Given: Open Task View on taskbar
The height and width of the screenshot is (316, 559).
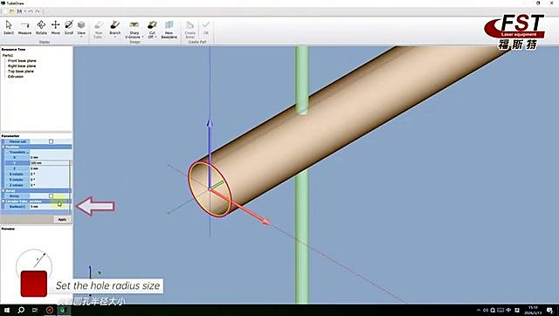Looking at the screenshot, I should [35, 310].
